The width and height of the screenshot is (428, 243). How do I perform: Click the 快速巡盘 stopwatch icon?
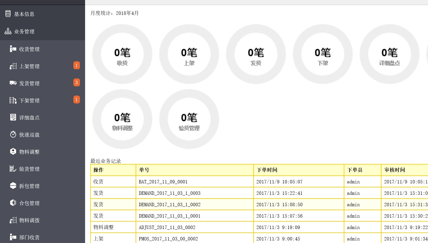[13, 134]
